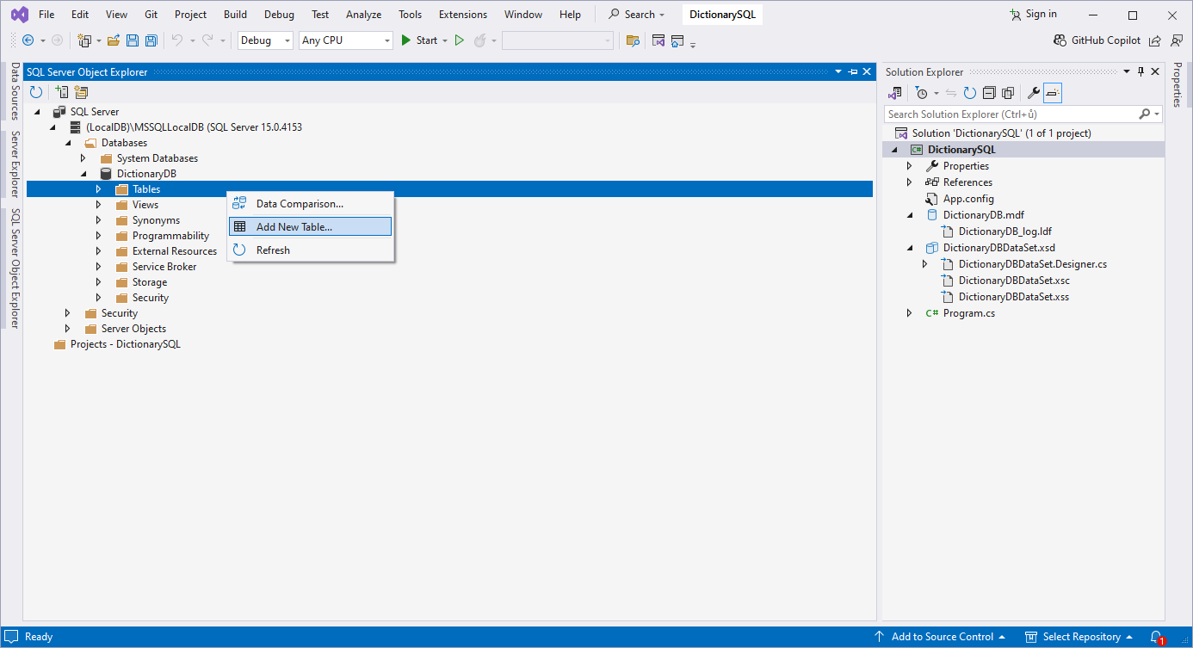Open the Server Explorer side tab
The image size is (1193, 648).
(x=15, y=164)
